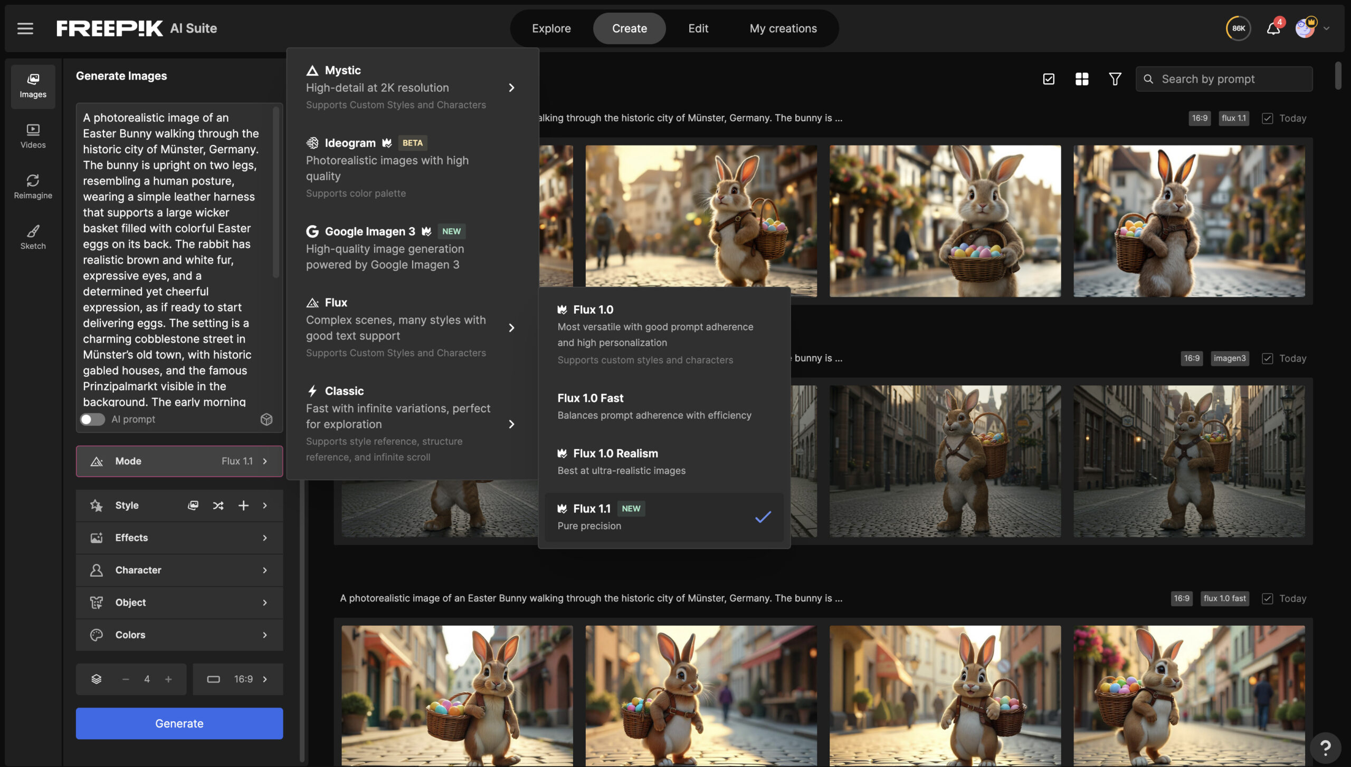1351x767 pixels.
Task: Open the Reimagine tool
Action: click(x=33, y=186)
